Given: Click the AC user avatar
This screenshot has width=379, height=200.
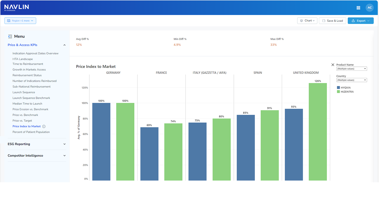Looking at the screenshot, I should tap(369, 8).
